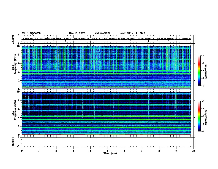This screenshot has height=169, width=218.
Task: Click the ch.2 spectrogram color scale bar
Action: [199, 116]
